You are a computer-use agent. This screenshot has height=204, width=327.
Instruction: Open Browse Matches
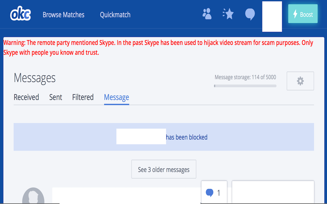tap(63, 15)
